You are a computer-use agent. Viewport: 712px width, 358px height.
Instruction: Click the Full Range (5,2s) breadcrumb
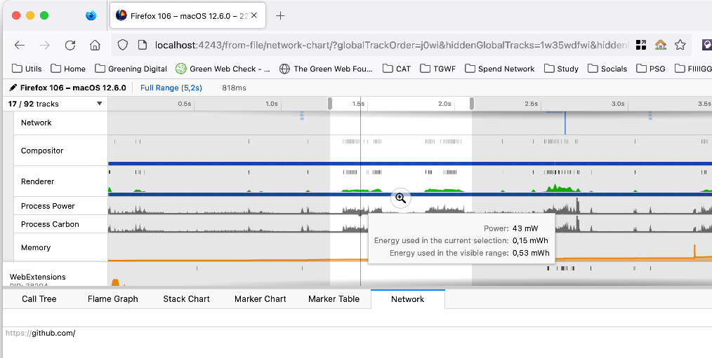(171, 88)
